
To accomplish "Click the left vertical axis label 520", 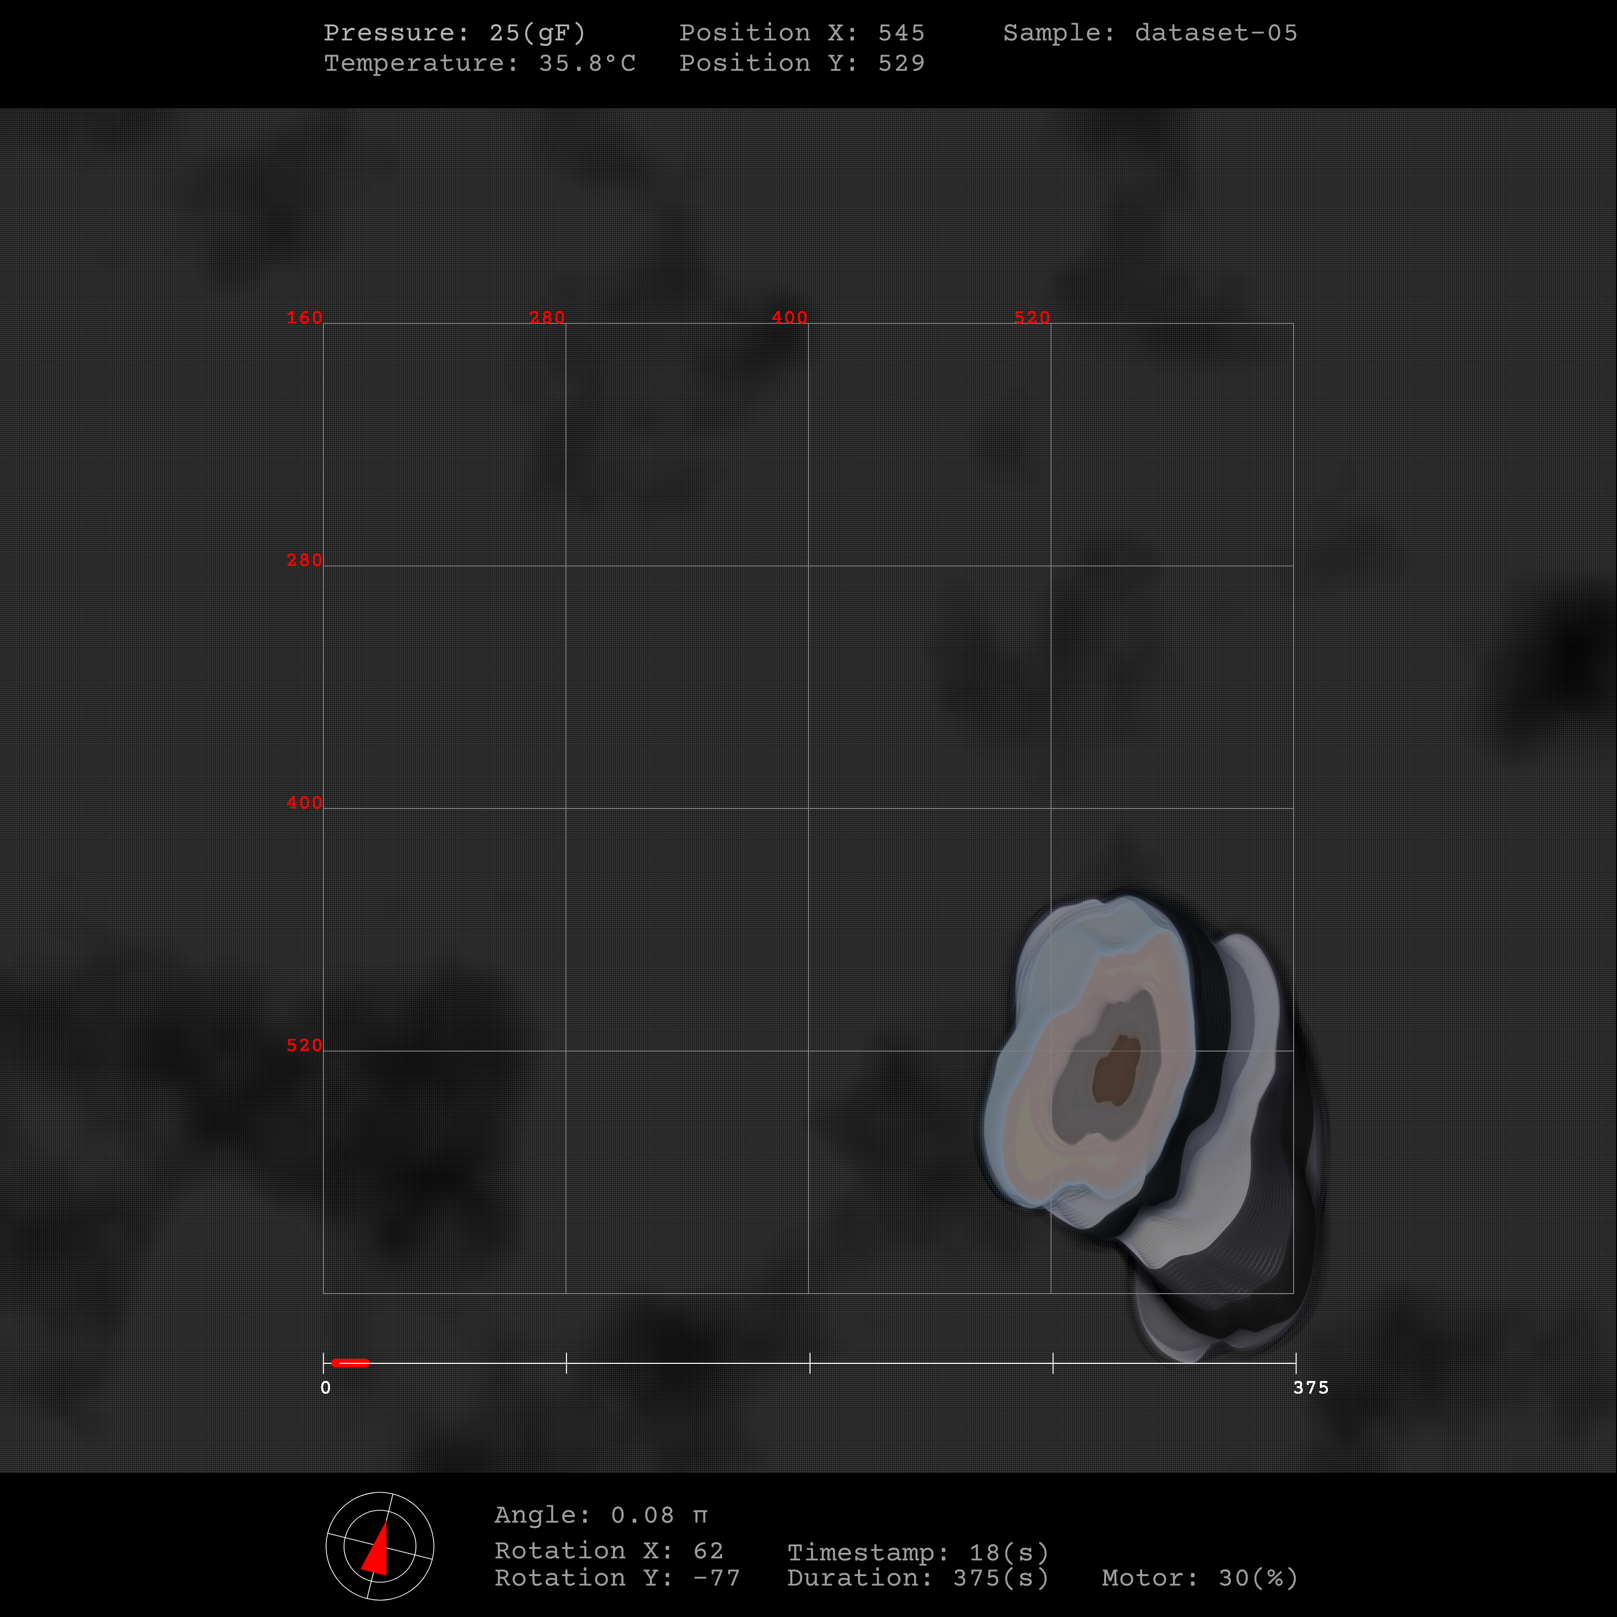I will (x=304, y=1045).
